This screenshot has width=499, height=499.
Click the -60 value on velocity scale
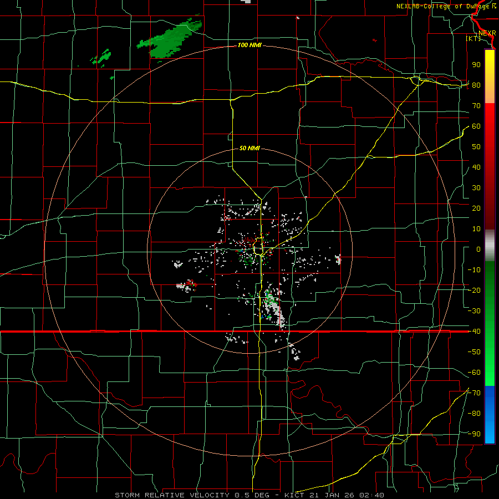(x=474, y=373)
